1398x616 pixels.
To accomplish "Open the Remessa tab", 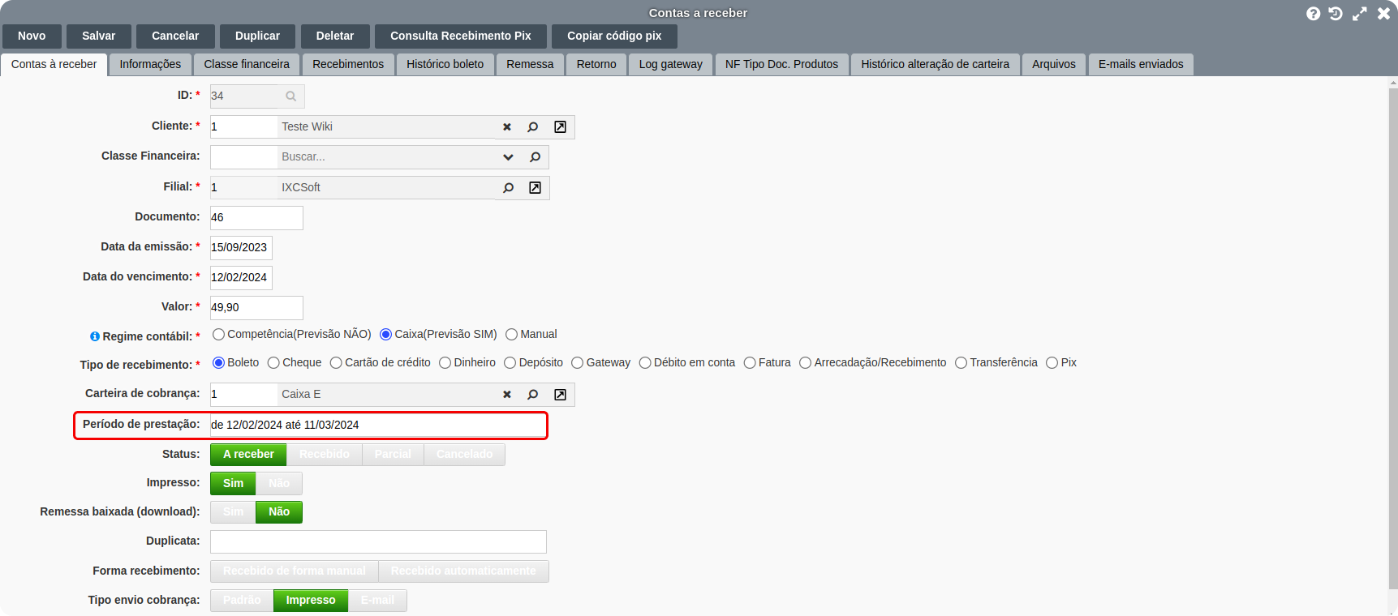I will click(530, 64).
